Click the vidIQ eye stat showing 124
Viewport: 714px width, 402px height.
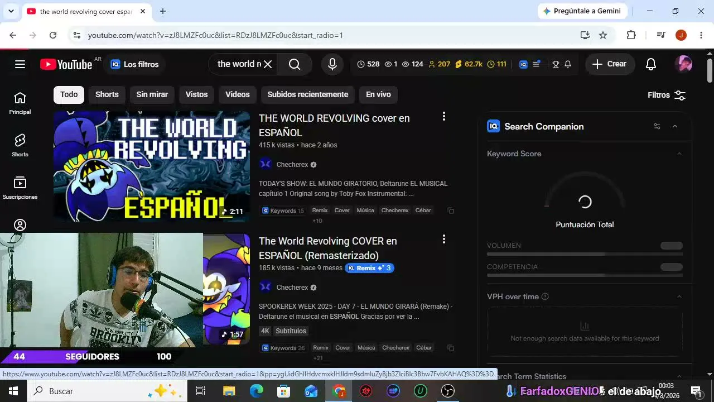coord(412,64)
